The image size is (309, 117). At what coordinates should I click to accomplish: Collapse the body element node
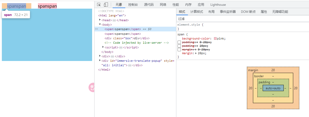[x=100, y=24]
